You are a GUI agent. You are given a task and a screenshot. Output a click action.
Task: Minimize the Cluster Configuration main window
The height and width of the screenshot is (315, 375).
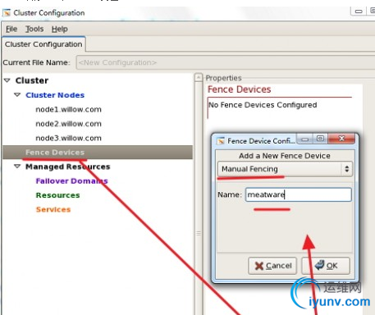359,11
